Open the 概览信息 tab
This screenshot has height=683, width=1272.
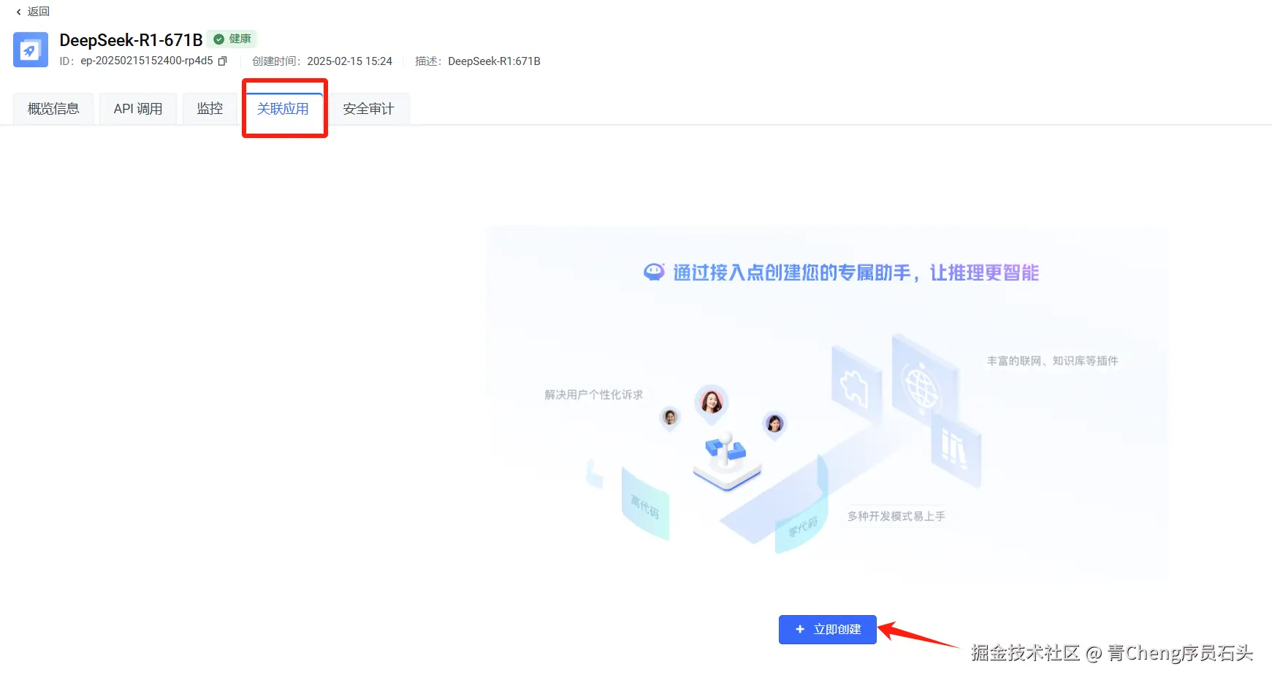[53, 109]
